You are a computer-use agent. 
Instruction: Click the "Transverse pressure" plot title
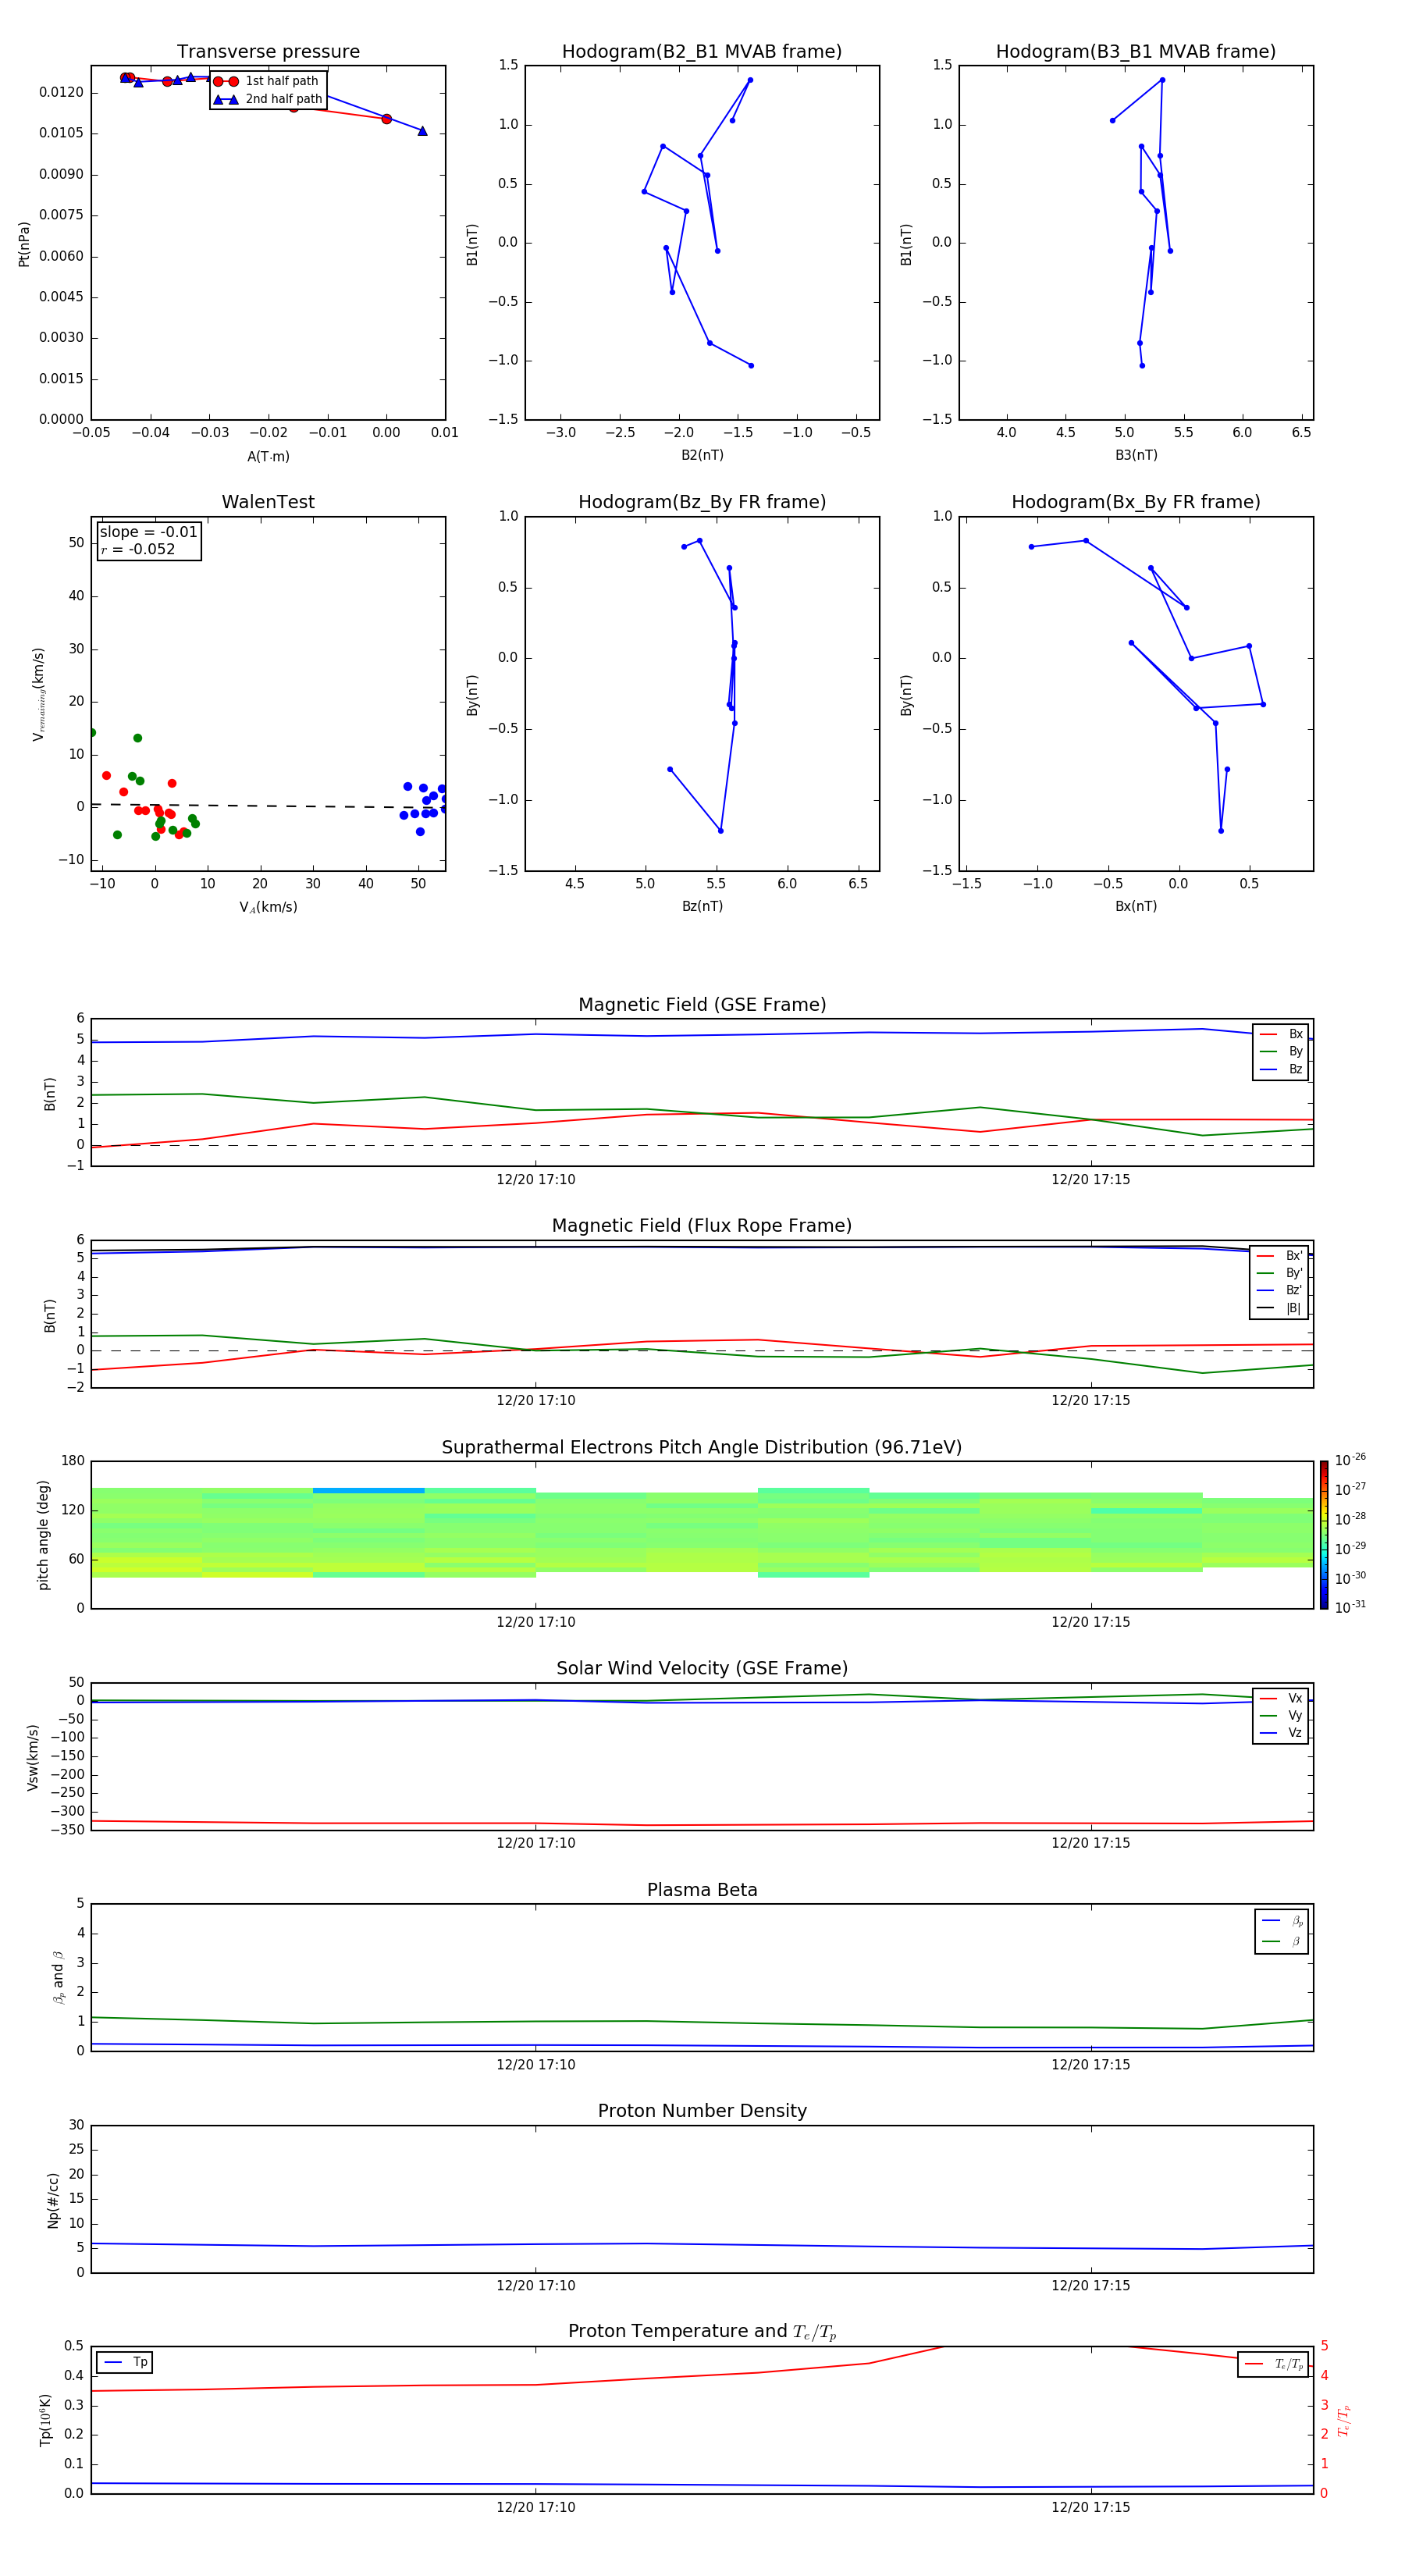click(x=268, y=52)
